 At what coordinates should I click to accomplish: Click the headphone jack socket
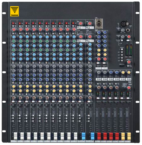click(x=128, y=30)
